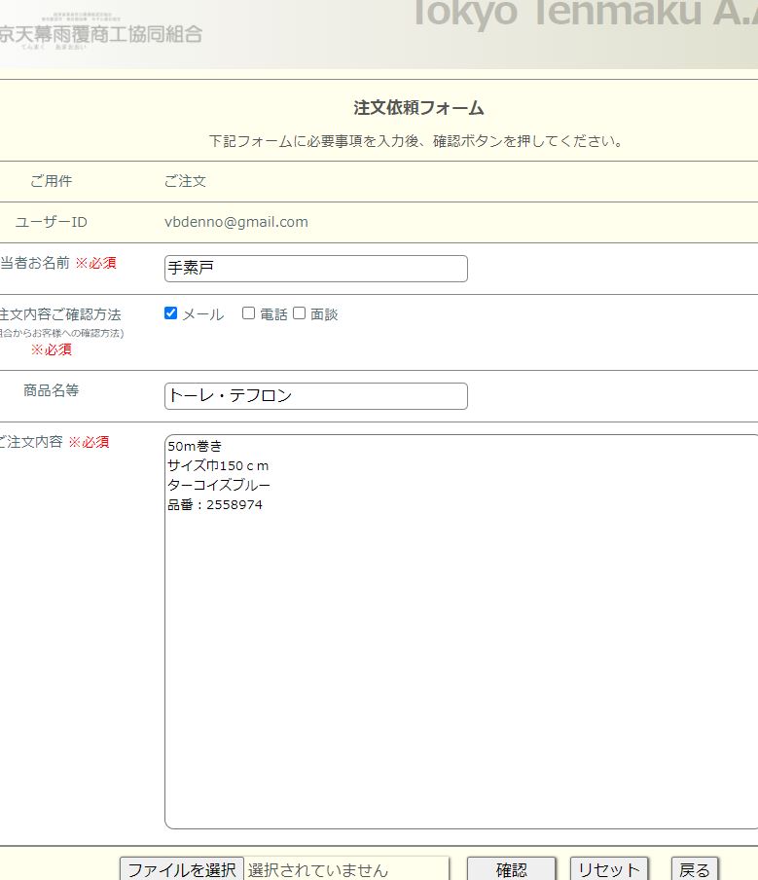Click the text line サイズ巾150ｃｍ
Screen dimensions: 758x880
[x=218, y=466]
